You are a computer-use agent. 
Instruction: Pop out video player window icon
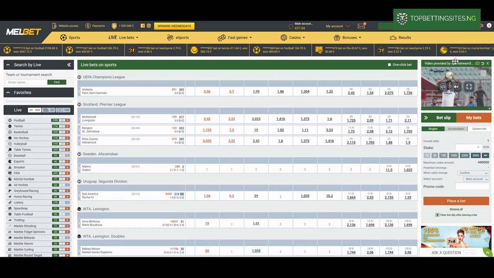[x=477, y=63]
